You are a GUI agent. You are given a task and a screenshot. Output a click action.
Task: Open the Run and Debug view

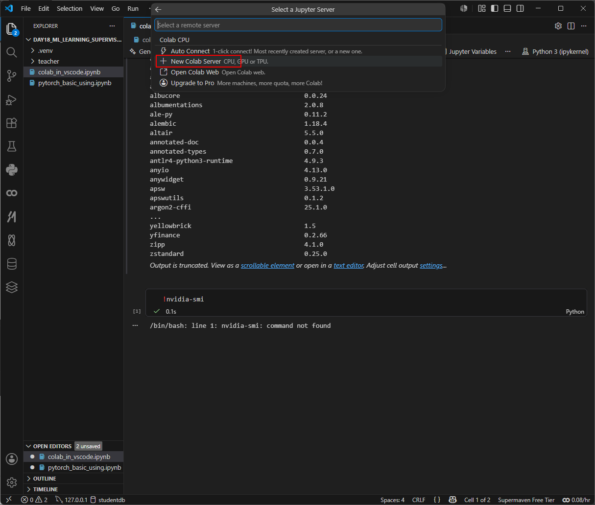click(12, 99)
